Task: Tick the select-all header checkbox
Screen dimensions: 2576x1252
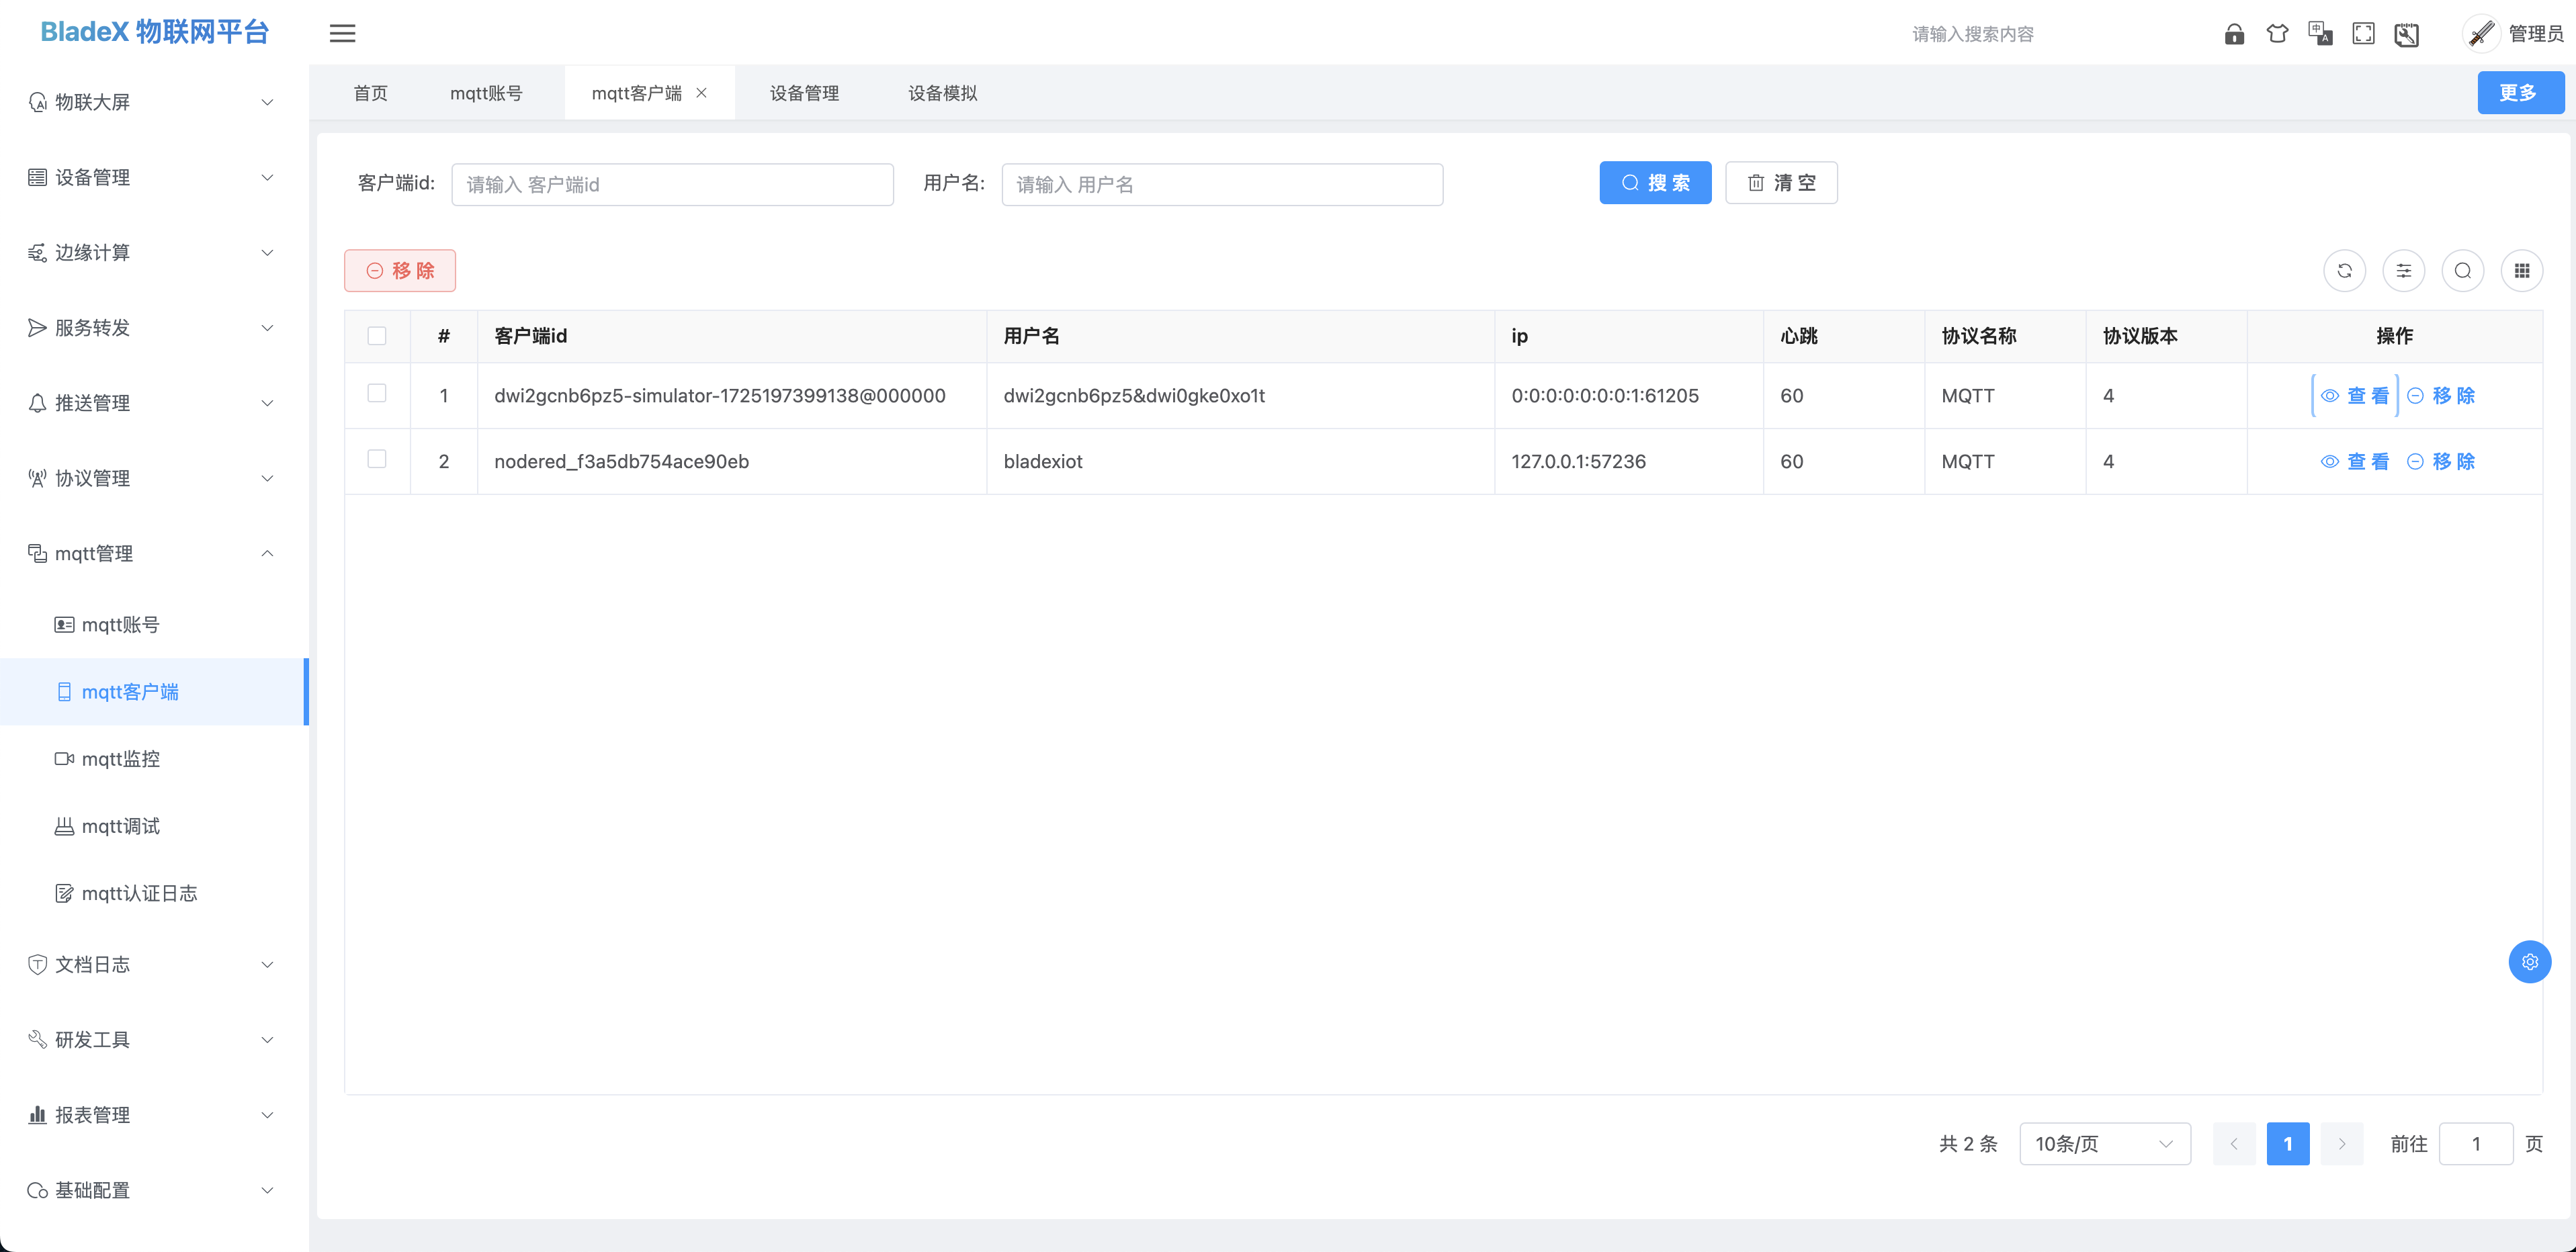Action: click(377, 335)
